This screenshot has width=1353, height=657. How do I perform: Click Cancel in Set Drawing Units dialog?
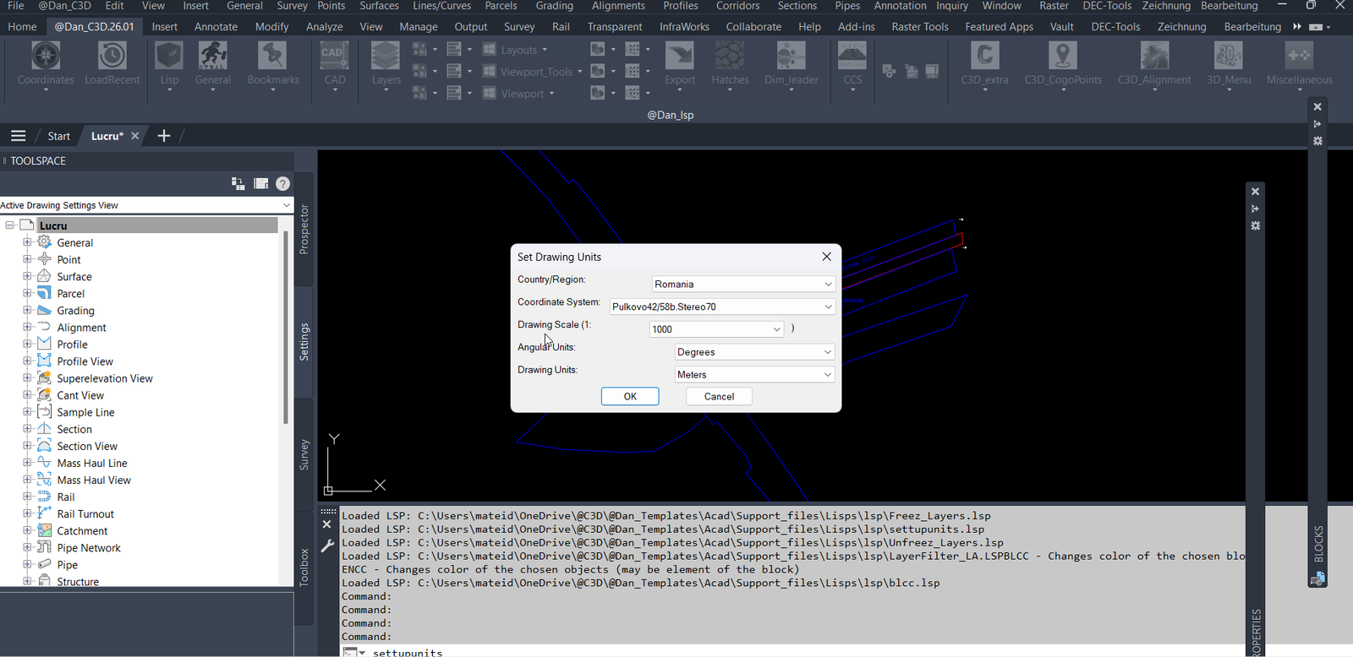click(719, 396)
